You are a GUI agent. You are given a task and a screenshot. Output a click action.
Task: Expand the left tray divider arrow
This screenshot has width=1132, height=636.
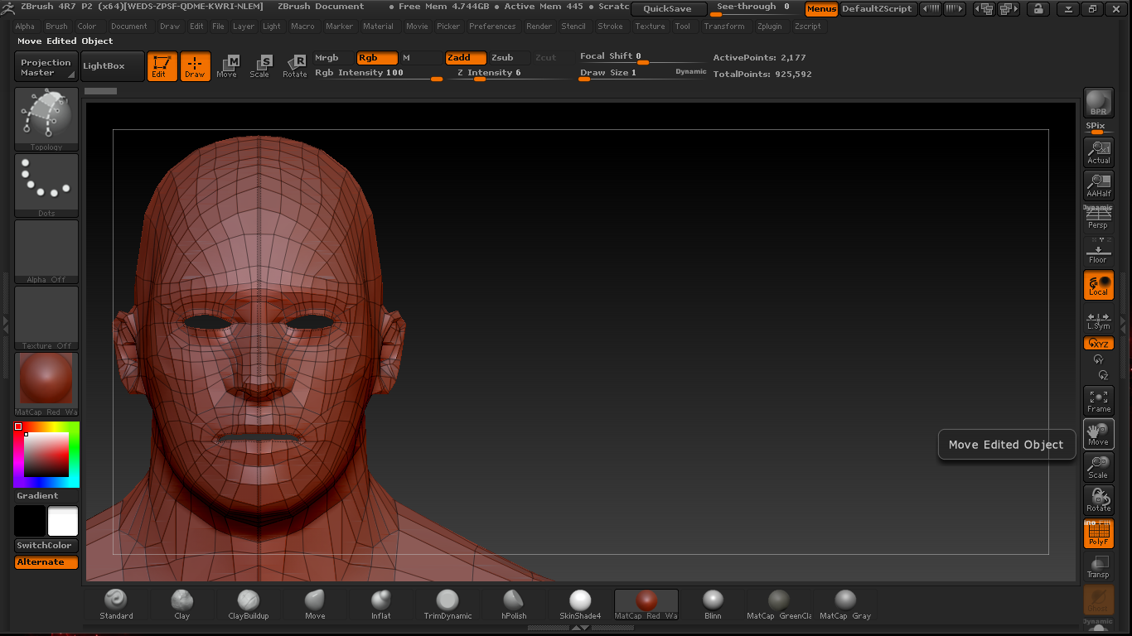tap(5, 321)
